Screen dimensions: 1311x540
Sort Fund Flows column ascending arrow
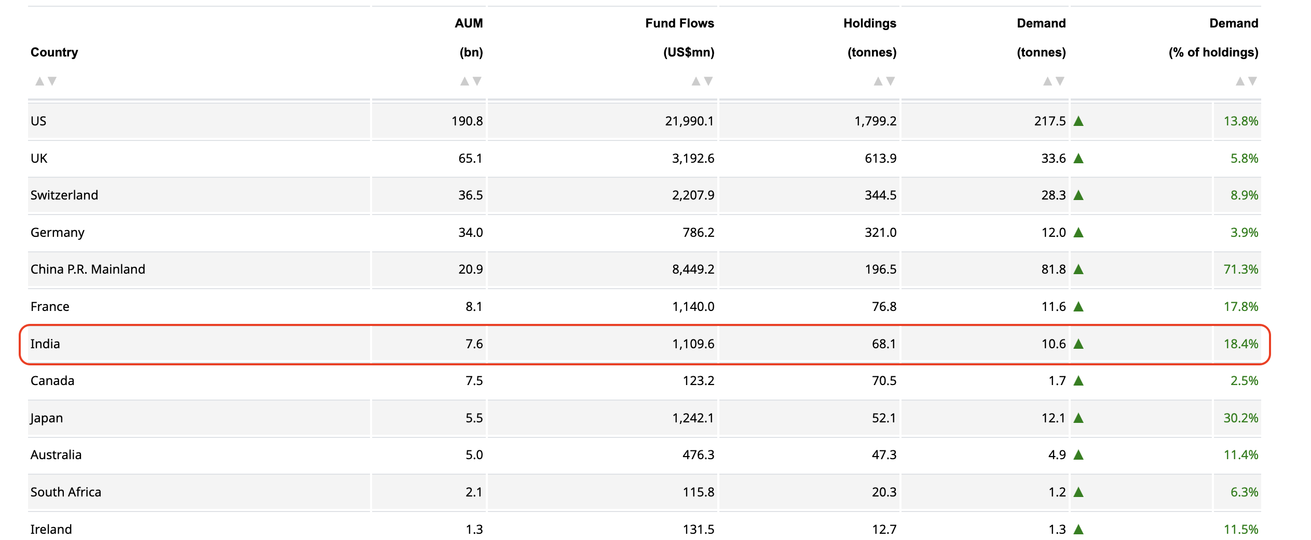point(696,81)
